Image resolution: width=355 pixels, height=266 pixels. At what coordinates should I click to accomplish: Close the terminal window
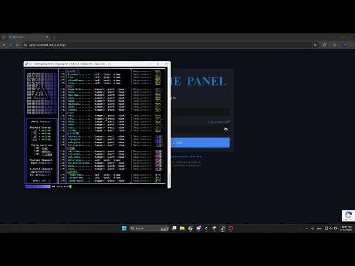(166, 64)
